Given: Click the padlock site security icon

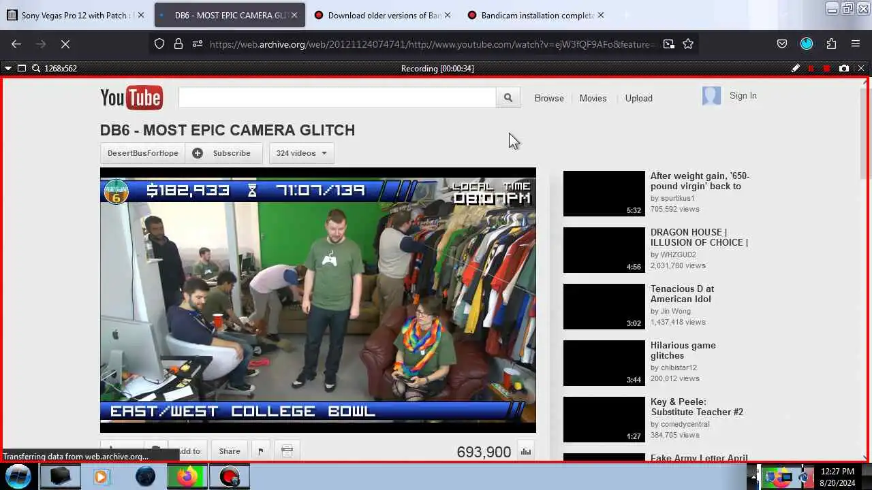Looking at the screenshot, I should pos(178,44).
